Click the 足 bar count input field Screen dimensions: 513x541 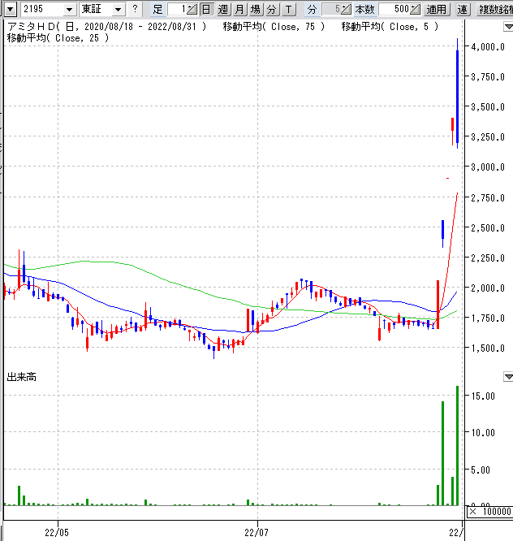[177, 9]
